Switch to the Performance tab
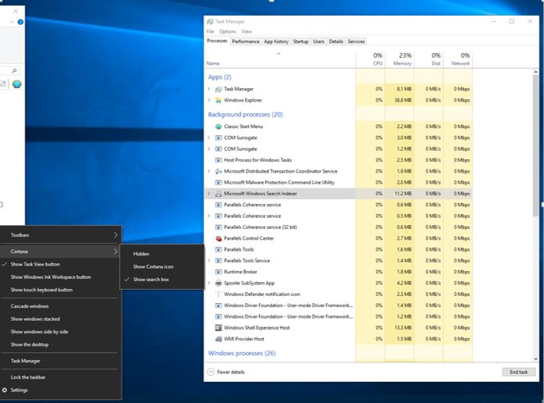 click(x=246, y=41)
